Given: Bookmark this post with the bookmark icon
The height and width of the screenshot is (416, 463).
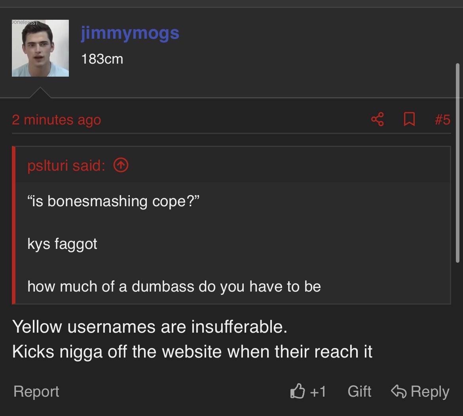Looking at the screenshot, I should coord(409,119).
